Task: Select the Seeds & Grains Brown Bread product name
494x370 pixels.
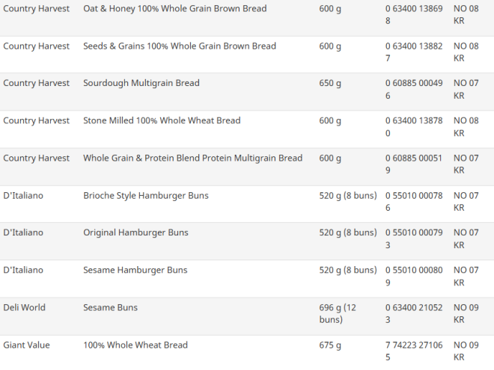Action: tap(179, 46)
